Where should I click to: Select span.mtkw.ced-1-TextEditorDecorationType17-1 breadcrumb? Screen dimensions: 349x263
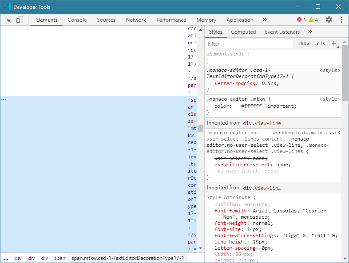coord(128,258)
